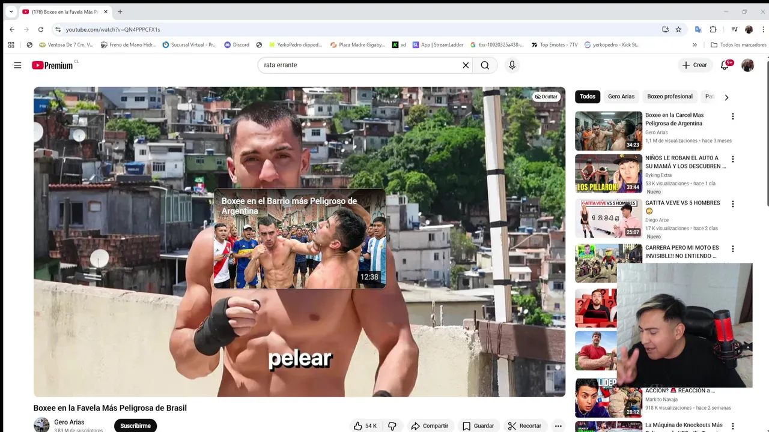This screenshot has height=432, width=769.
Task: Open the Crear upload menu
Action: coord(695,65)
